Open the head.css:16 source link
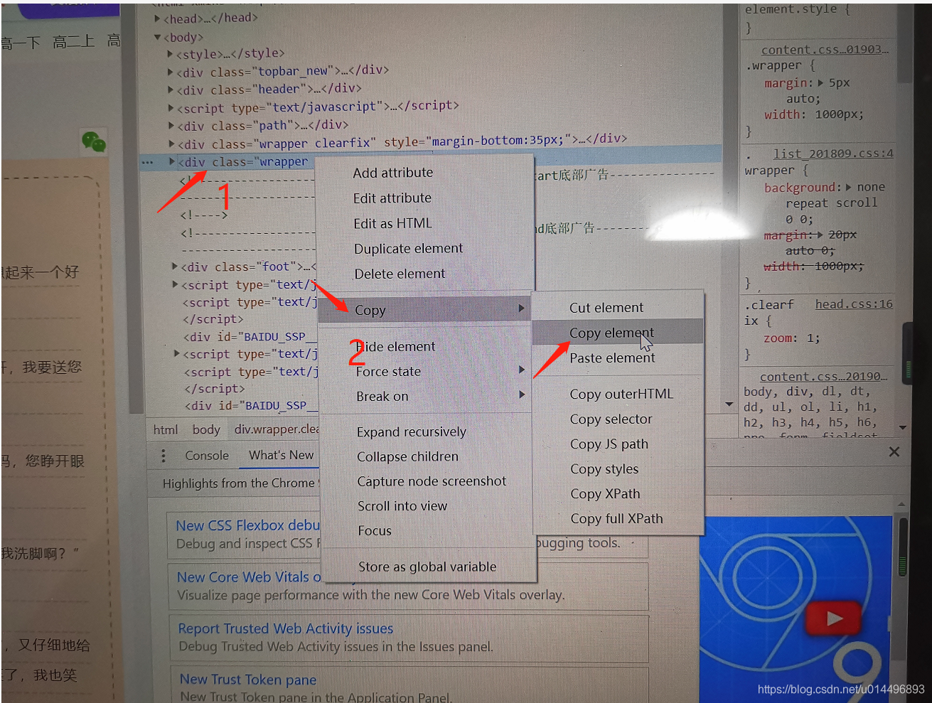The width and height of the screenshot is (932, 703). click(854, 304)
